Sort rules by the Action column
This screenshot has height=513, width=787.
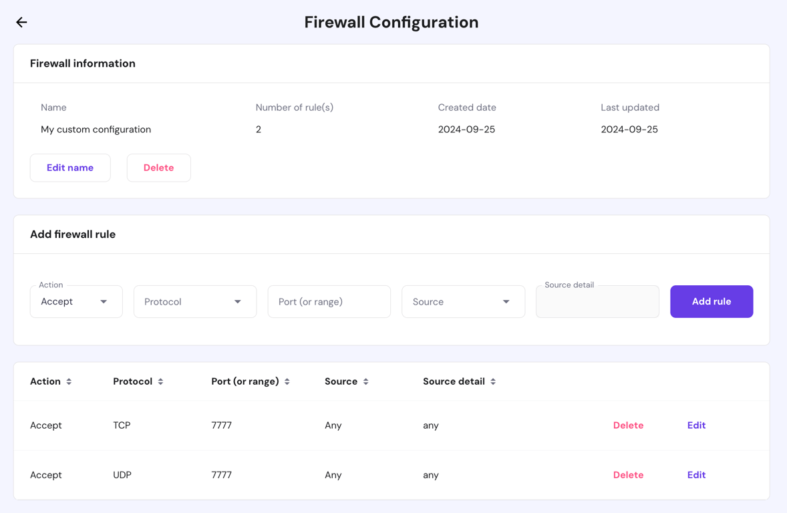pyautogui.click(x=68, y=381)
